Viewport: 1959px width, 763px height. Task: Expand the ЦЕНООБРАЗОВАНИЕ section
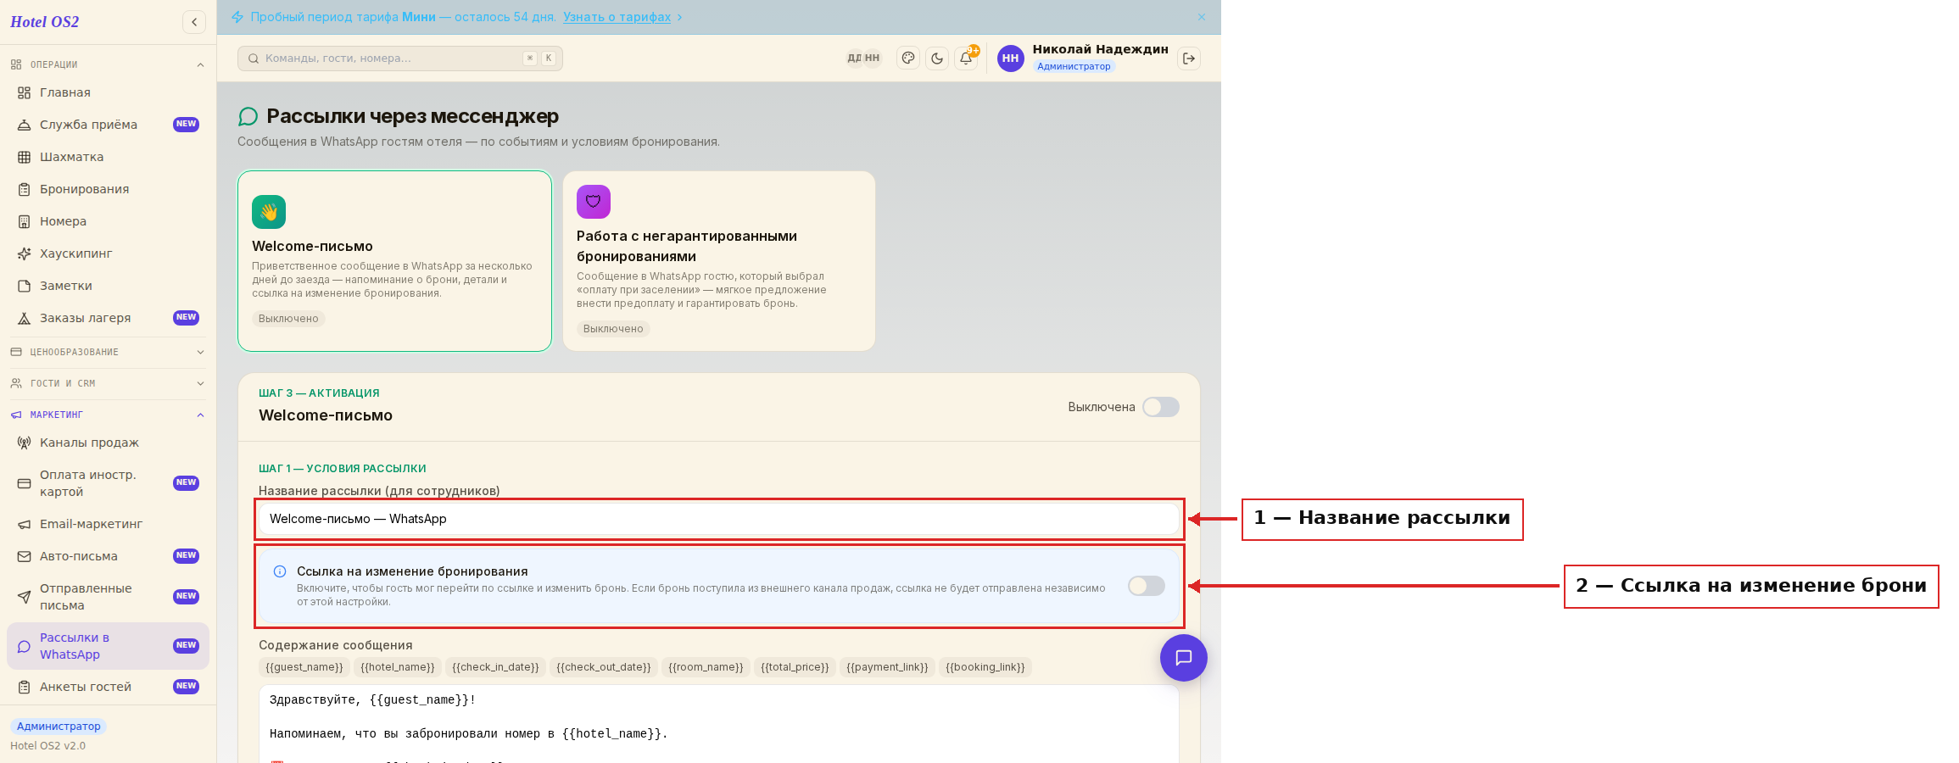pos(108,352)
